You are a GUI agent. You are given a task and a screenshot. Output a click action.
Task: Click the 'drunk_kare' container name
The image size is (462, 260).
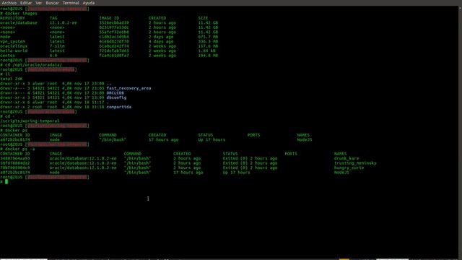pos(346,158)
